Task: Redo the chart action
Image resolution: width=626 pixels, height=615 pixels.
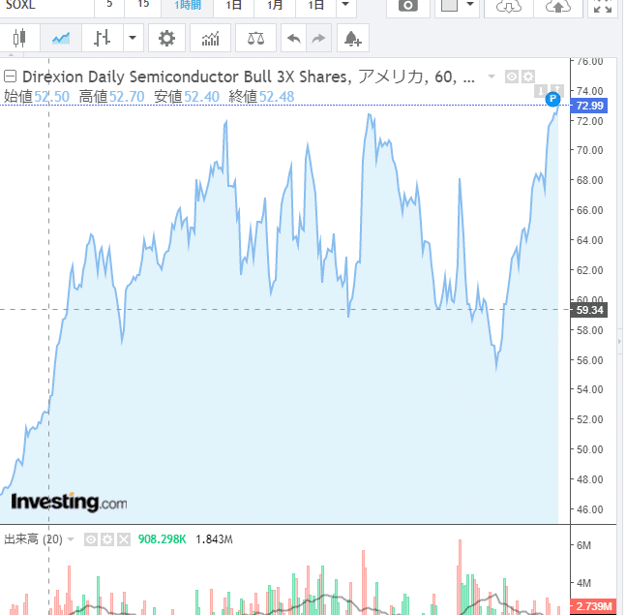Action: 318,39
